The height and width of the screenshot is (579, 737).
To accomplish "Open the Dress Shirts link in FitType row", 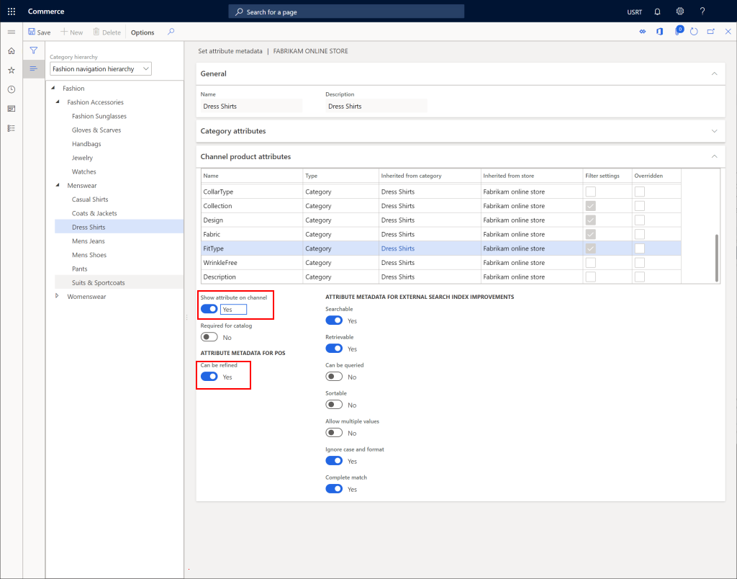I will coord(398,248).
